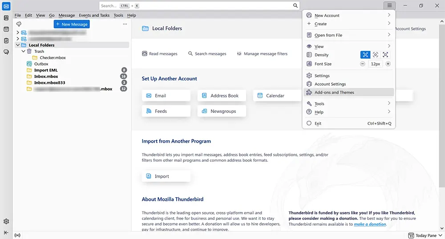Open the Events and Tasks menu
This screenshot has width=445, height=239.
coord(94,15)
